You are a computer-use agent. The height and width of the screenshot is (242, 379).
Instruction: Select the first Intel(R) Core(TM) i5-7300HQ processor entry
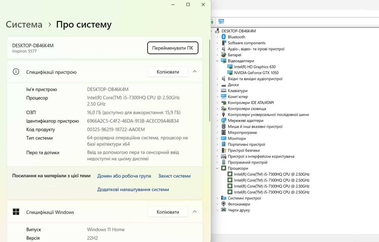(x=272, y=174)
